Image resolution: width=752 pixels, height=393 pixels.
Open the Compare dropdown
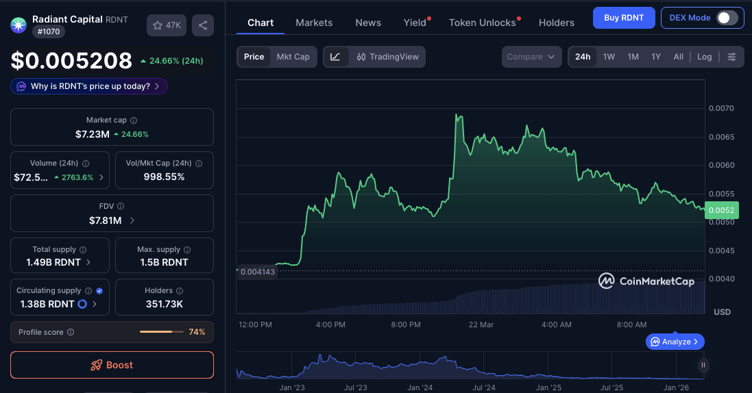(531, 57)
